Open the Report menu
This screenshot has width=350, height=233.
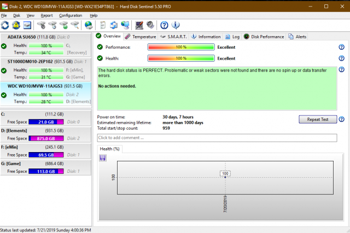click(x=46, y=15)
